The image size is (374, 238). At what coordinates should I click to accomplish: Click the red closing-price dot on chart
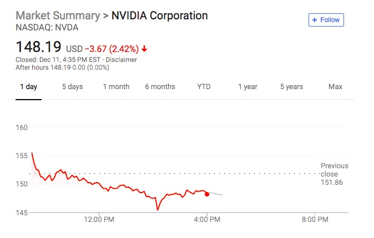(x=207, y=194)
